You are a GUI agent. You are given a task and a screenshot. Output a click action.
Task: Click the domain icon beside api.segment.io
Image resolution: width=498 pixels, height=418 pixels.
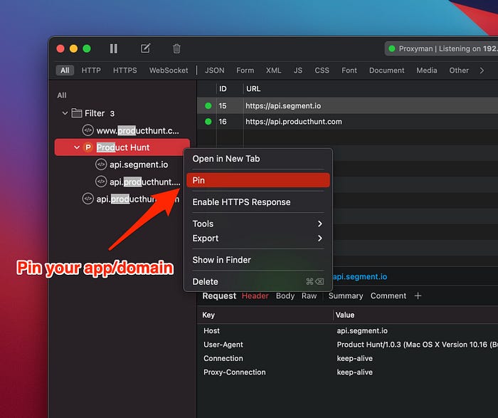pyautogui.click(x=101, y=164)
